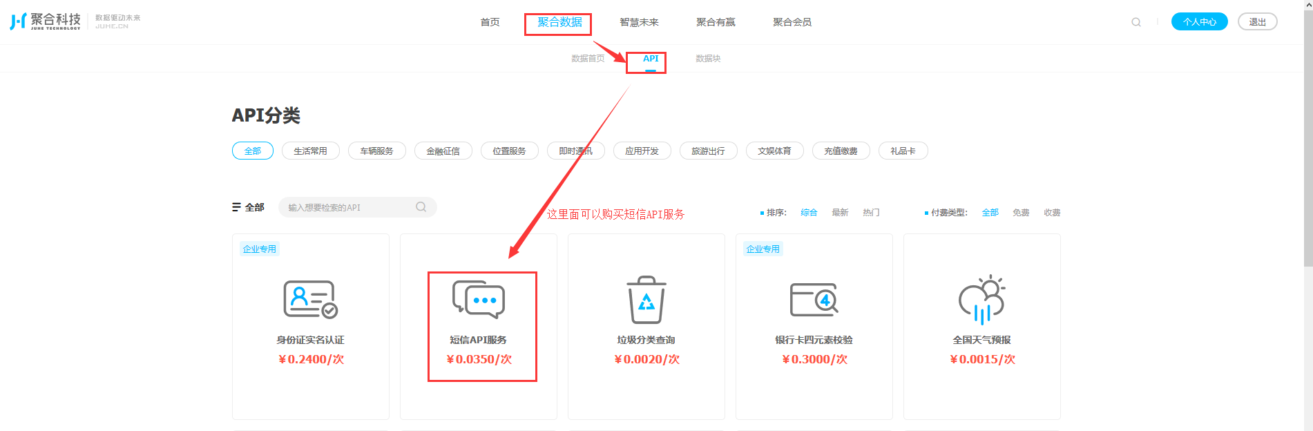Click the bank card verification icon

click(x=814, y=300)
